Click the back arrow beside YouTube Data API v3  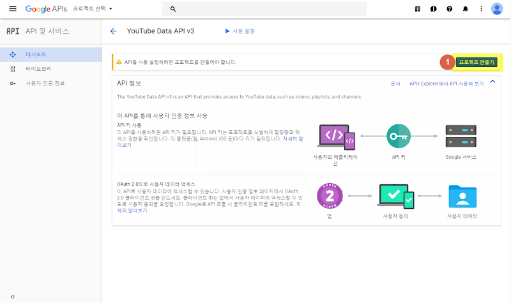(114, 31)
